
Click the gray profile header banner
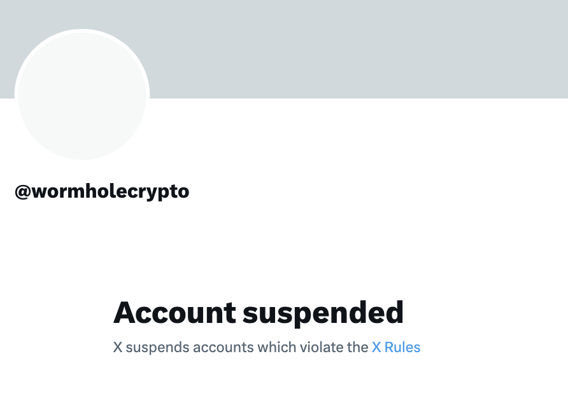point(357,48)
